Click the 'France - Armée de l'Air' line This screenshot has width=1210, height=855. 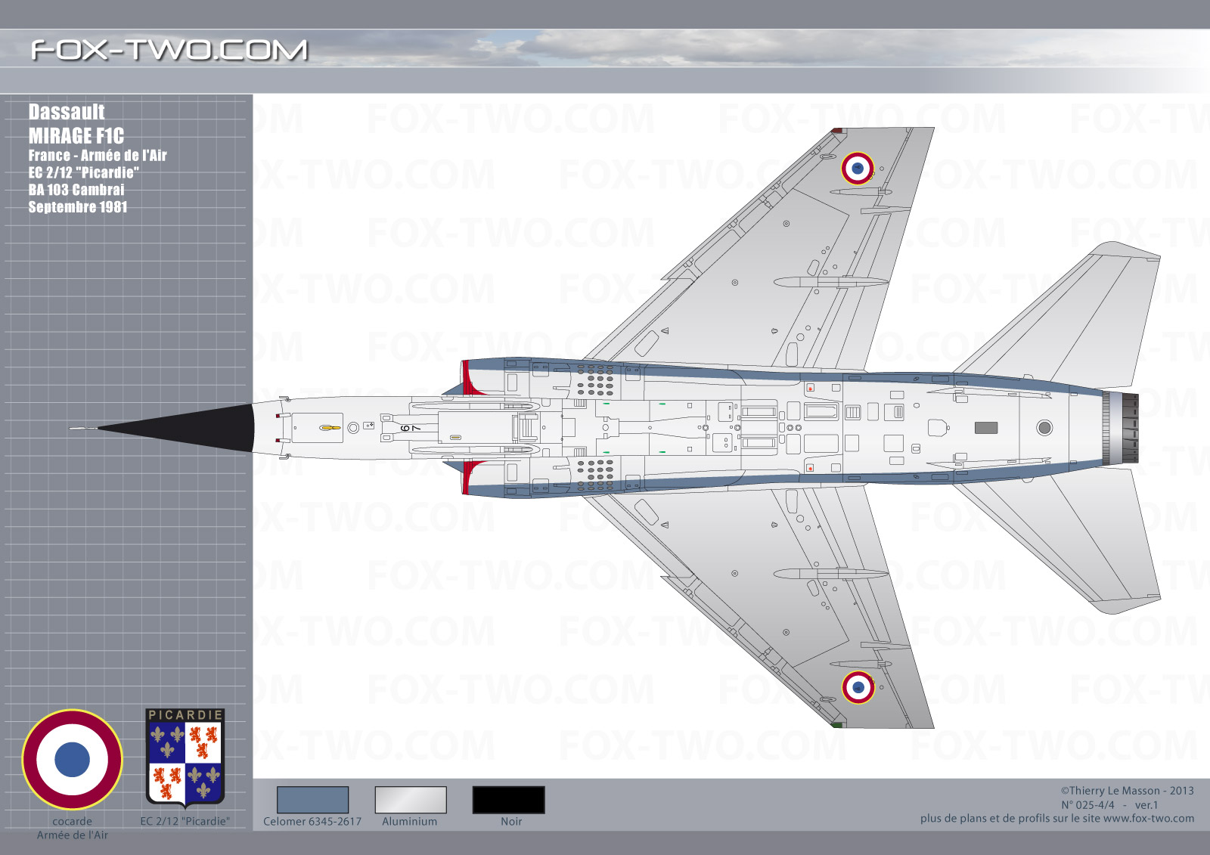pos(98,155)
